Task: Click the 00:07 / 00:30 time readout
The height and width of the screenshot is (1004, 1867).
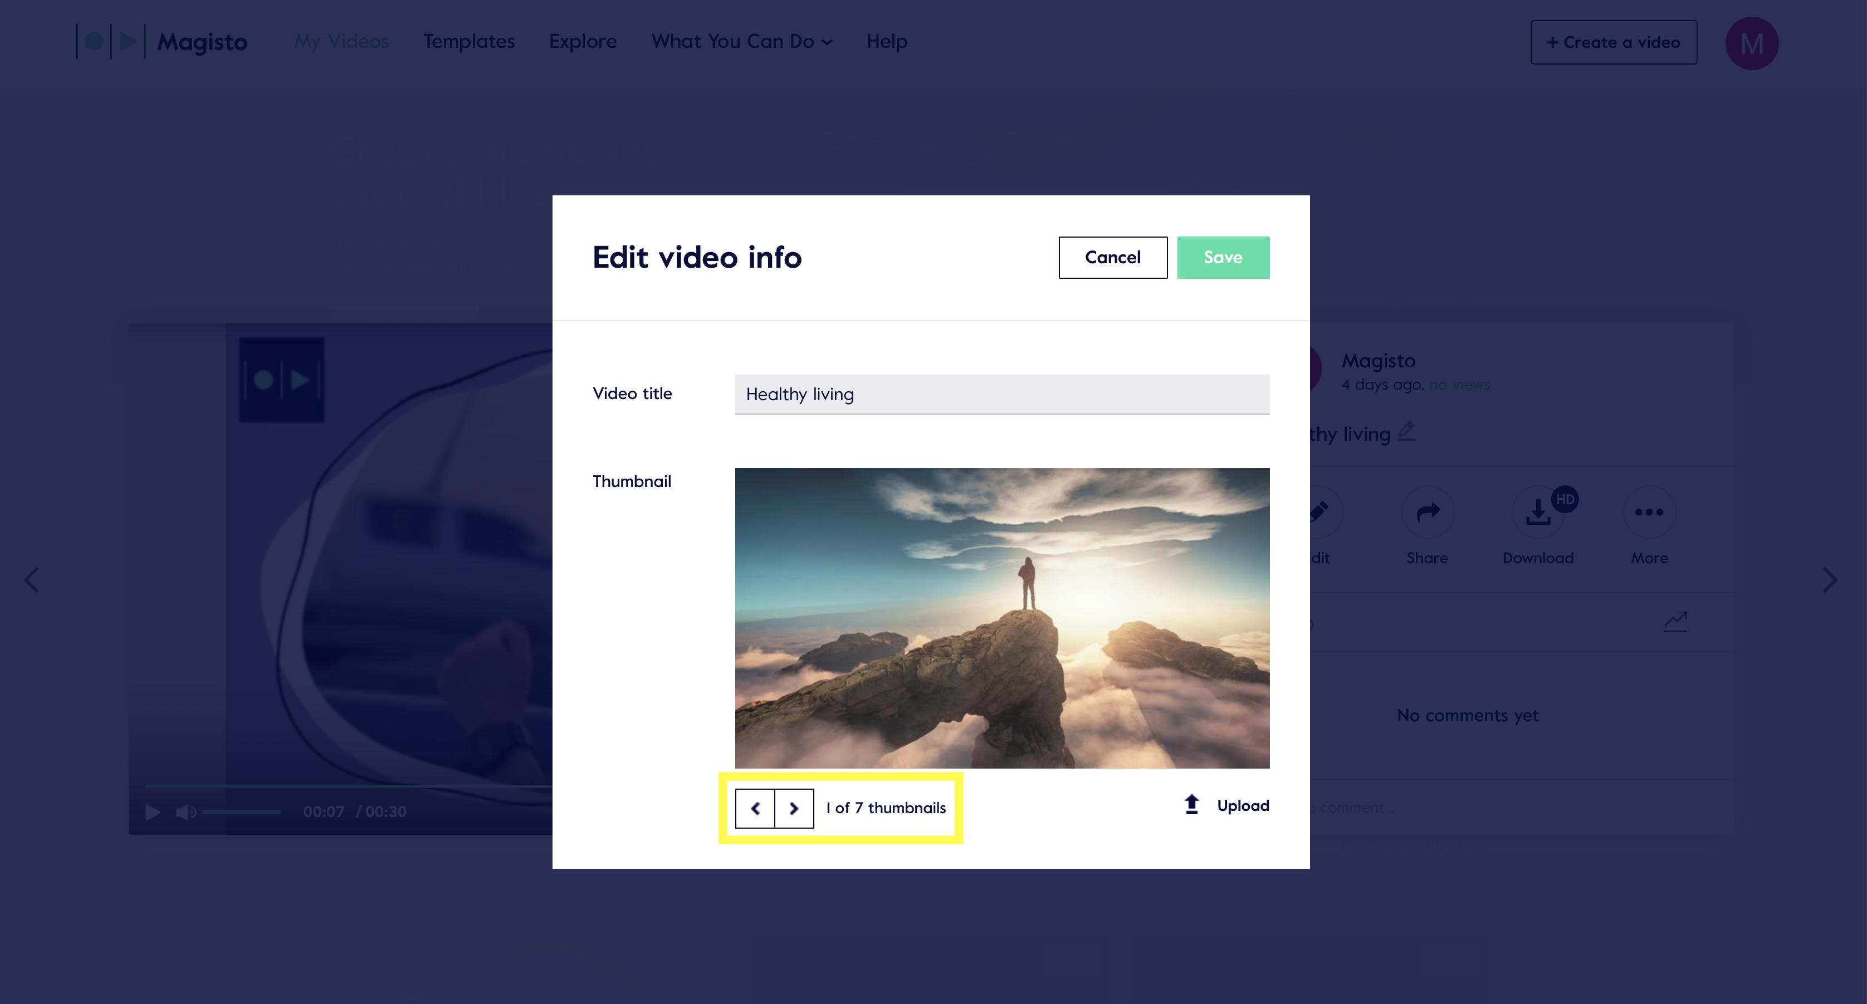Action: [354, 811]
